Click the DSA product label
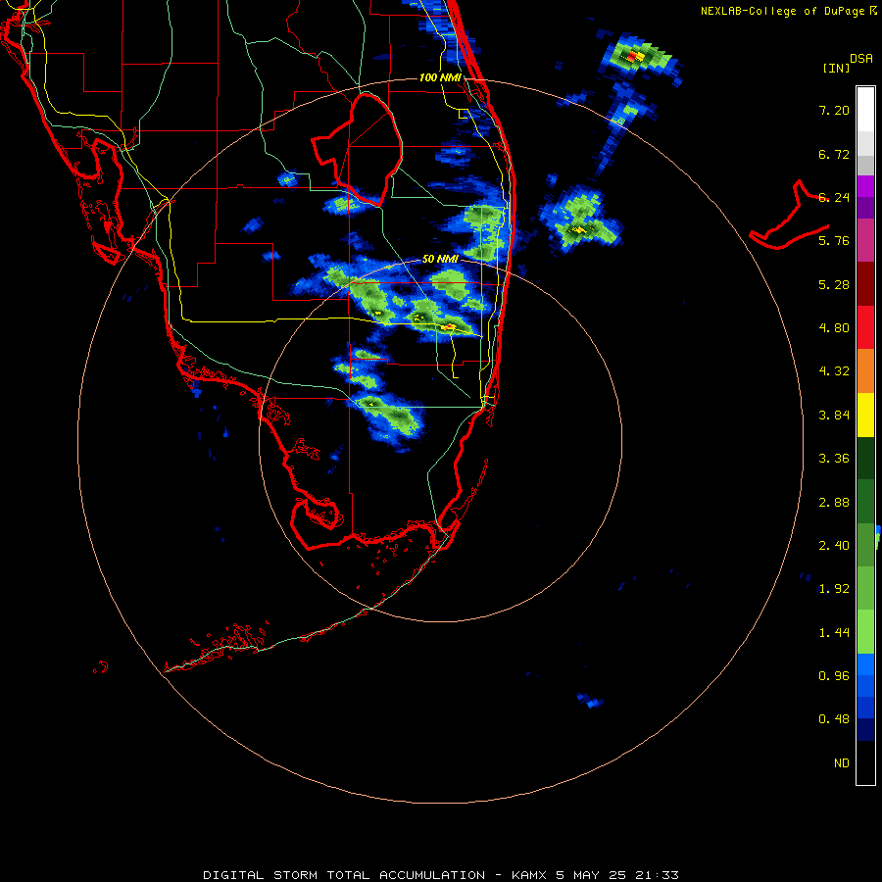 click(x=861, y=58)
